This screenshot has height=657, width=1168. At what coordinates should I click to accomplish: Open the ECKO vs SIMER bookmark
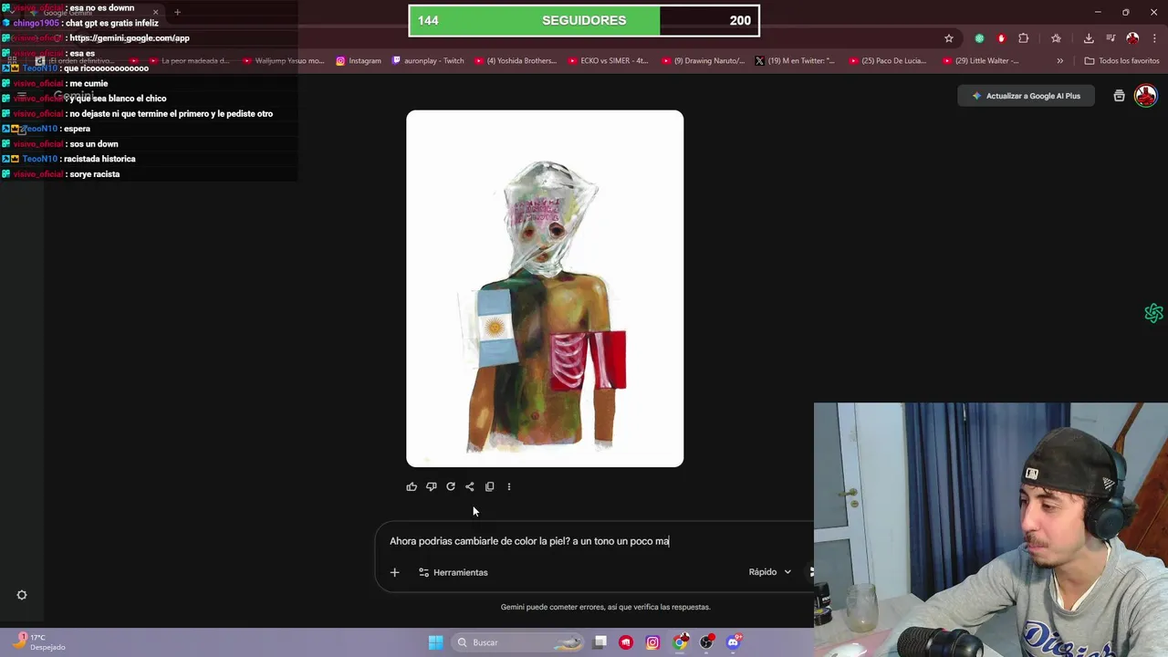point(609,61)
